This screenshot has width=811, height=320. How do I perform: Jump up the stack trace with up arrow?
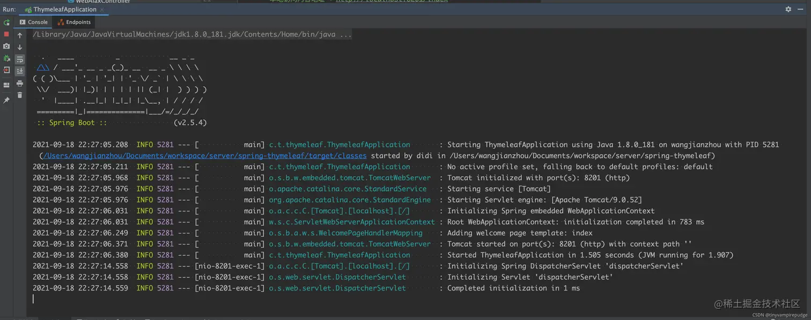point(20,35)
